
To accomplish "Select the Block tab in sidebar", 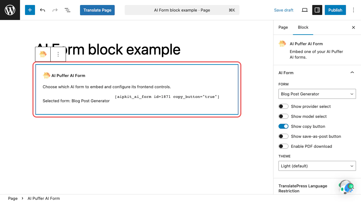I will (x=303, y=27).
